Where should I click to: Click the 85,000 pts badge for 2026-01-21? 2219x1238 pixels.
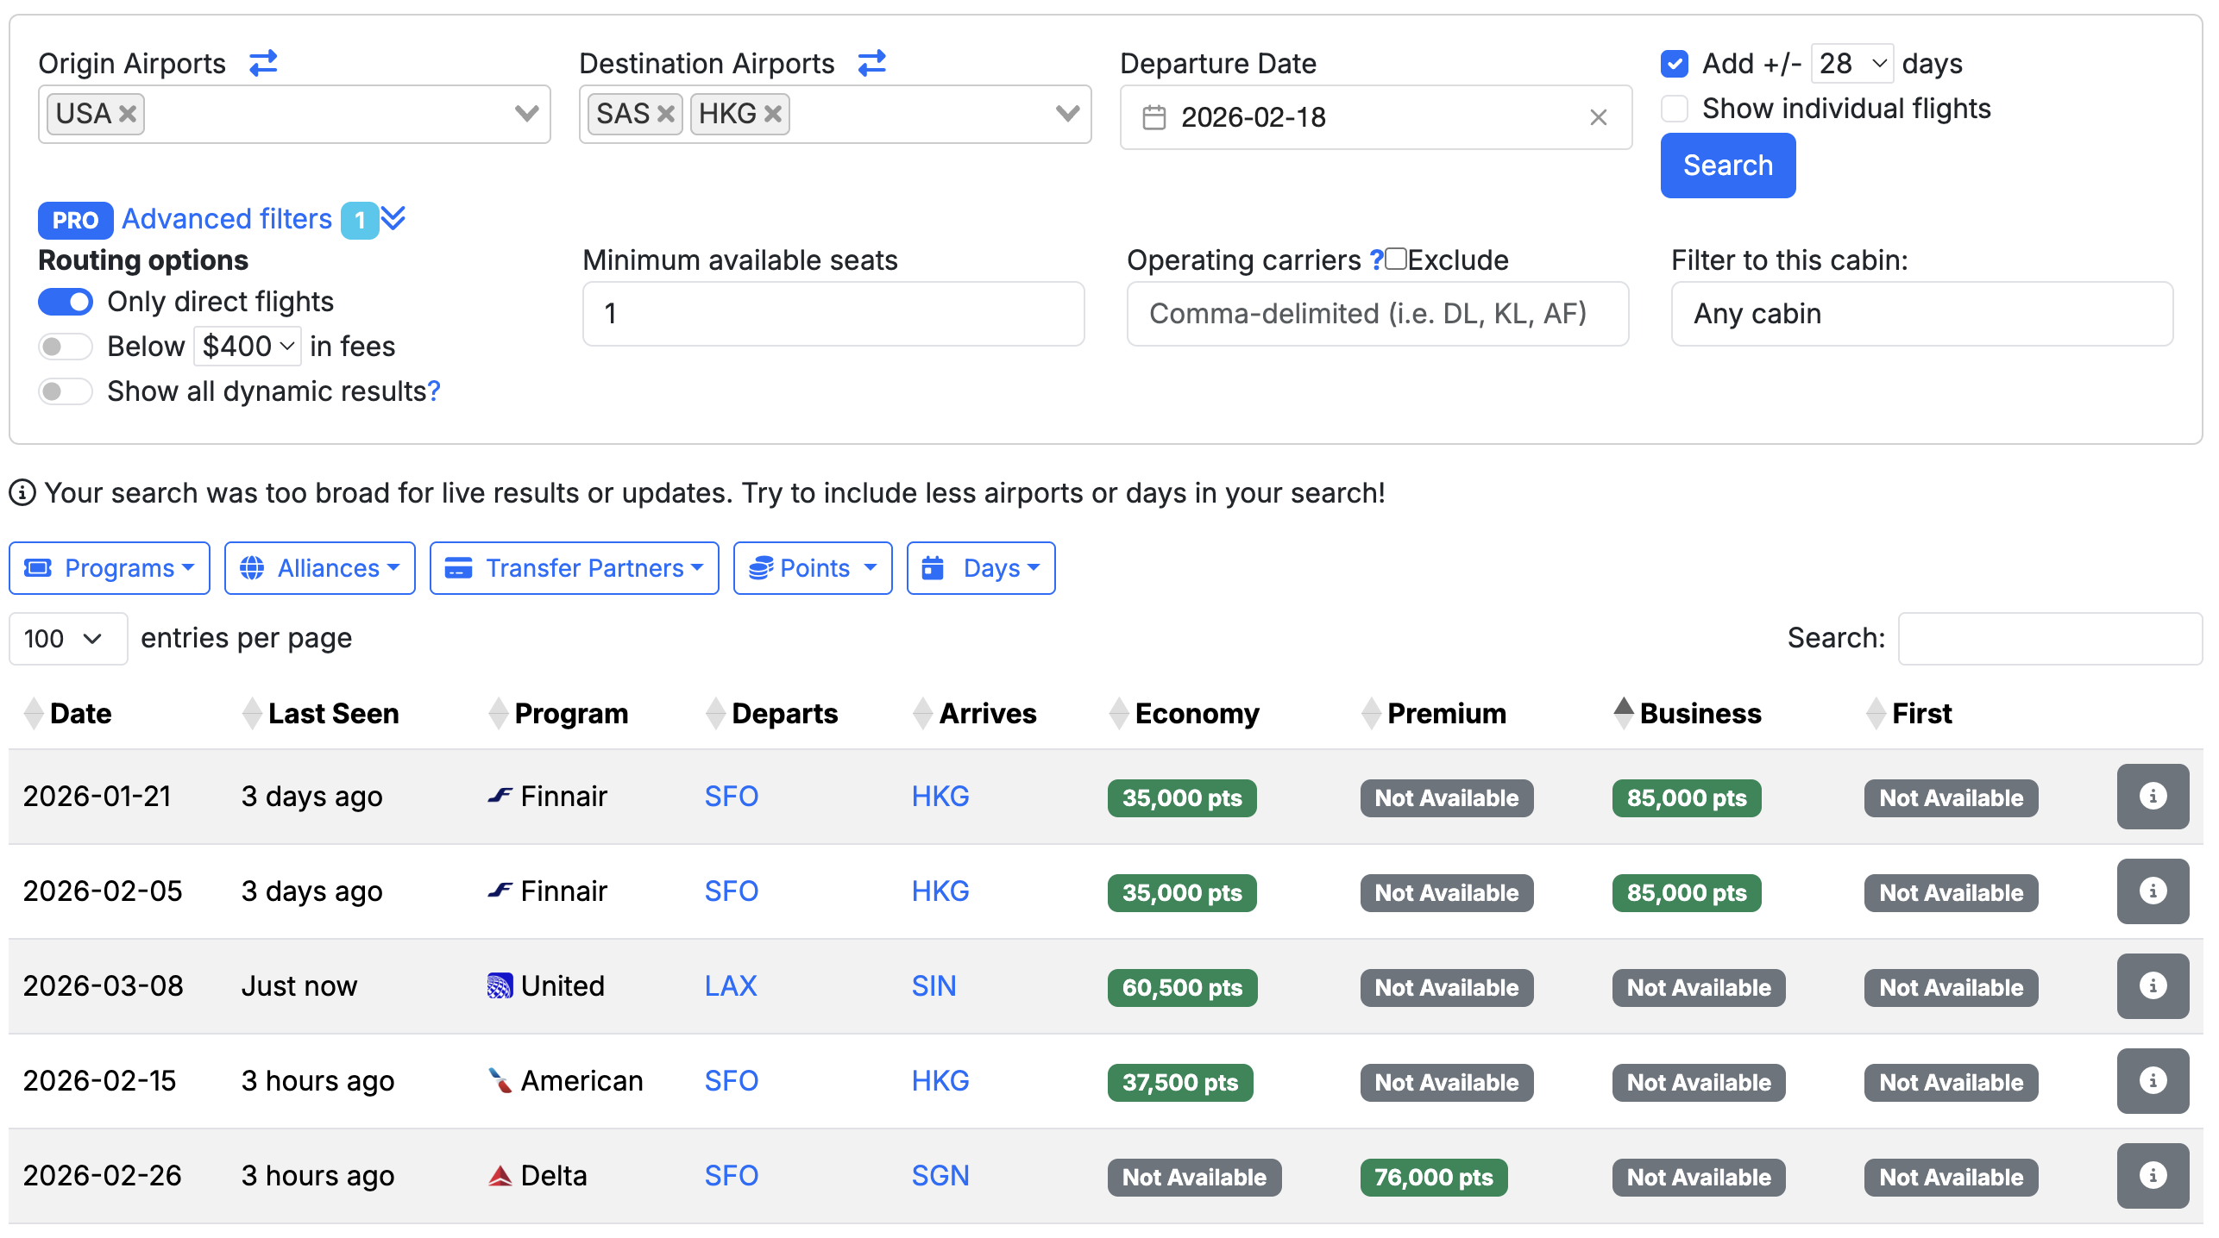tap(1687, 797)
